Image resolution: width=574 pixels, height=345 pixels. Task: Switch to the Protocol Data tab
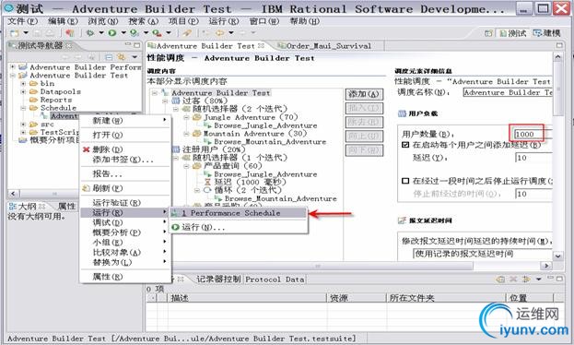[275, 280]
